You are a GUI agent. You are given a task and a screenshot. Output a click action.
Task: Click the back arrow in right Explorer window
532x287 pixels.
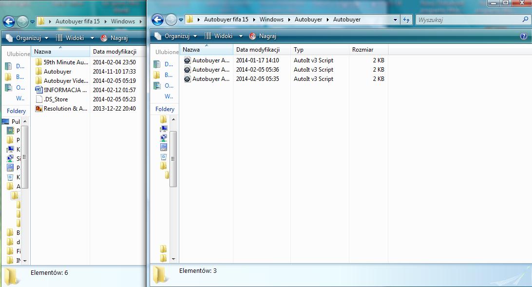pyautogui.click(x=157, y=19)
